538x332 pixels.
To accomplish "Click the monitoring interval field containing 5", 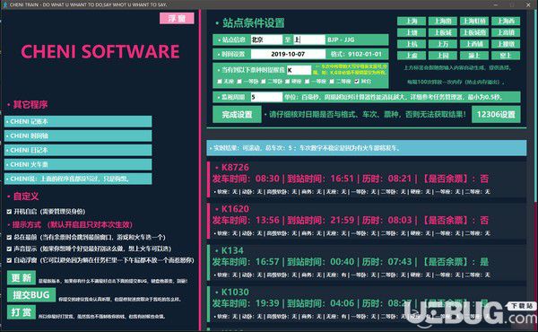I will 266,97.
